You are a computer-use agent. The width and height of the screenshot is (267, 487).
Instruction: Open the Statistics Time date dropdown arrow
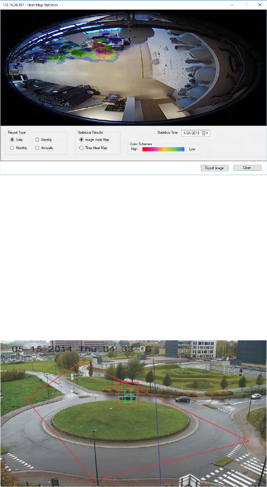coord(208,133)
